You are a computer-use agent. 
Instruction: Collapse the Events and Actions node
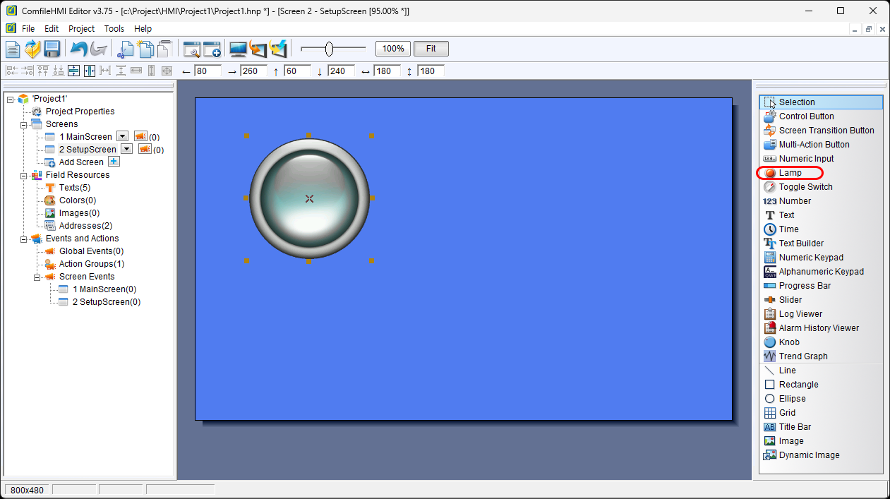coord(23,239)
